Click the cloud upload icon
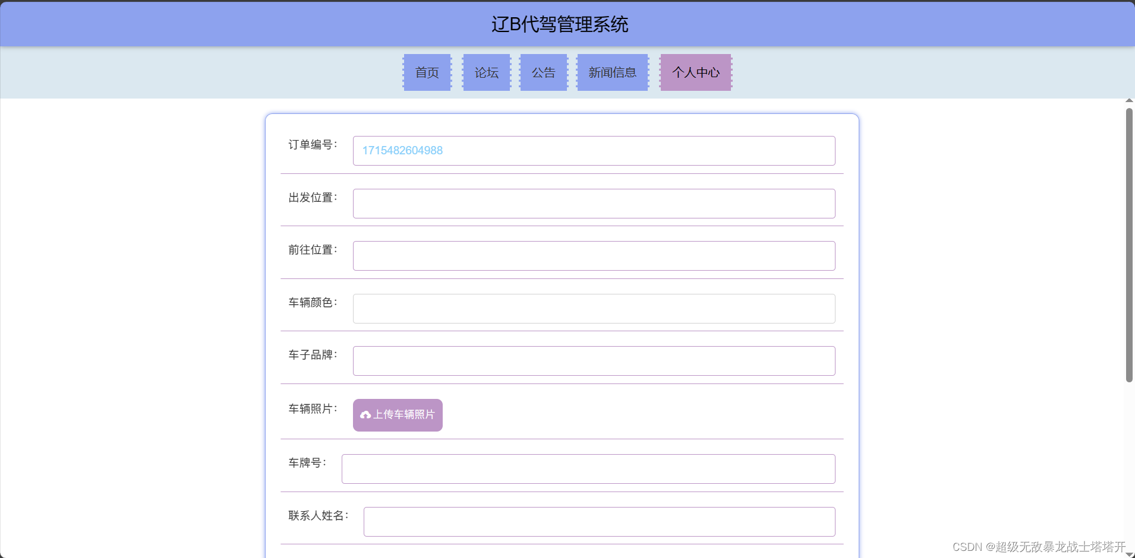The image size is (1135, 558). pos(365,415)
